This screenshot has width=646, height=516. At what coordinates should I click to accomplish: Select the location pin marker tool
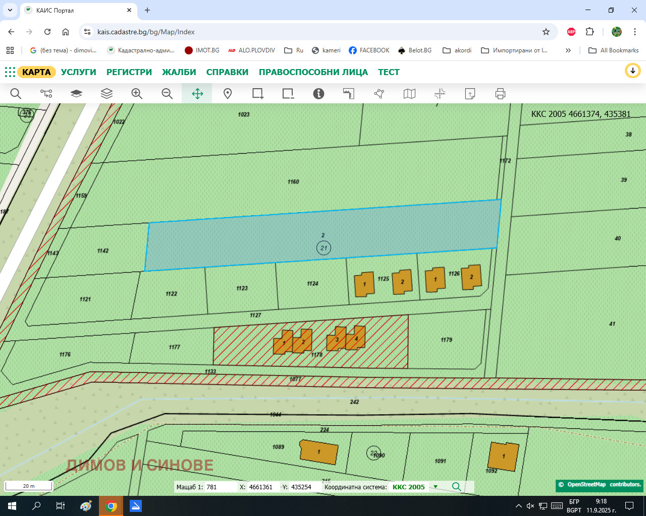point(228,94)
